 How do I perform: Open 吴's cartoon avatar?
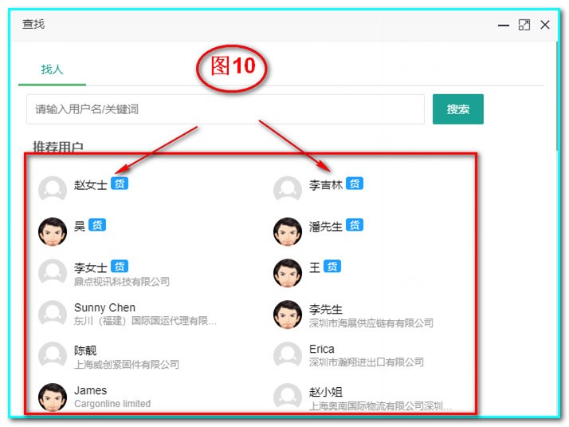point(53,231)
